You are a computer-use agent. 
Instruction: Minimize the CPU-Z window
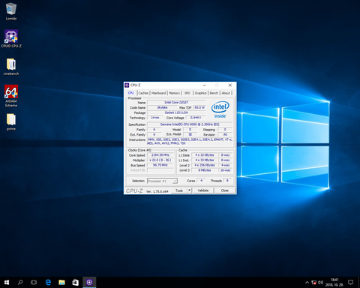[204, 85]
